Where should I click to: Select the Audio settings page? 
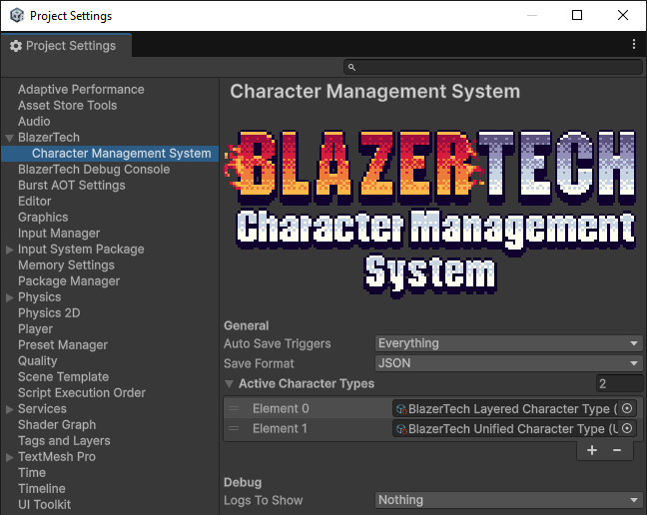pyautogui.click(x=34, y=122)
